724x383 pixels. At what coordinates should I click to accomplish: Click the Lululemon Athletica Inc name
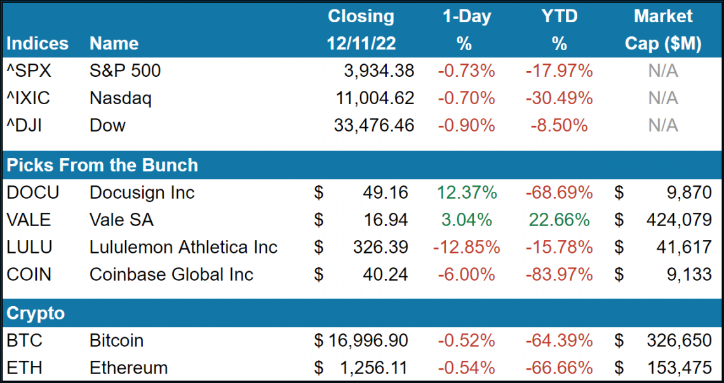click(x=184, y=247)
